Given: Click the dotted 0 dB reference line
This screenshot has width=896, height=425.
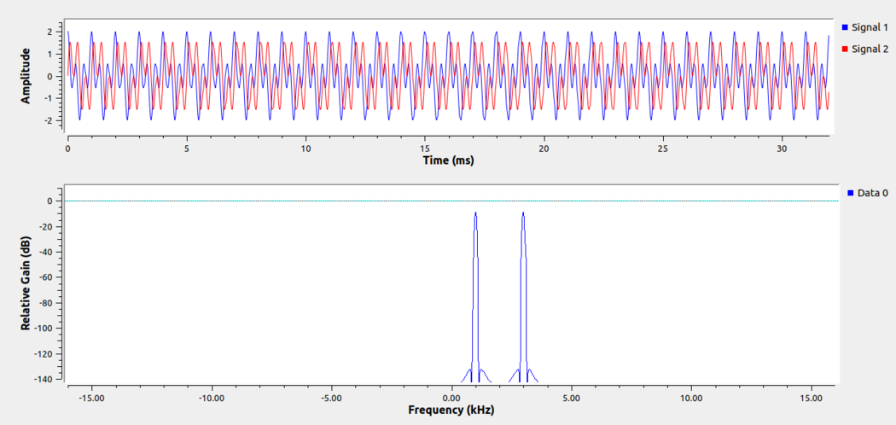Looking at the screenshot, I should click(x=256, y=201).
